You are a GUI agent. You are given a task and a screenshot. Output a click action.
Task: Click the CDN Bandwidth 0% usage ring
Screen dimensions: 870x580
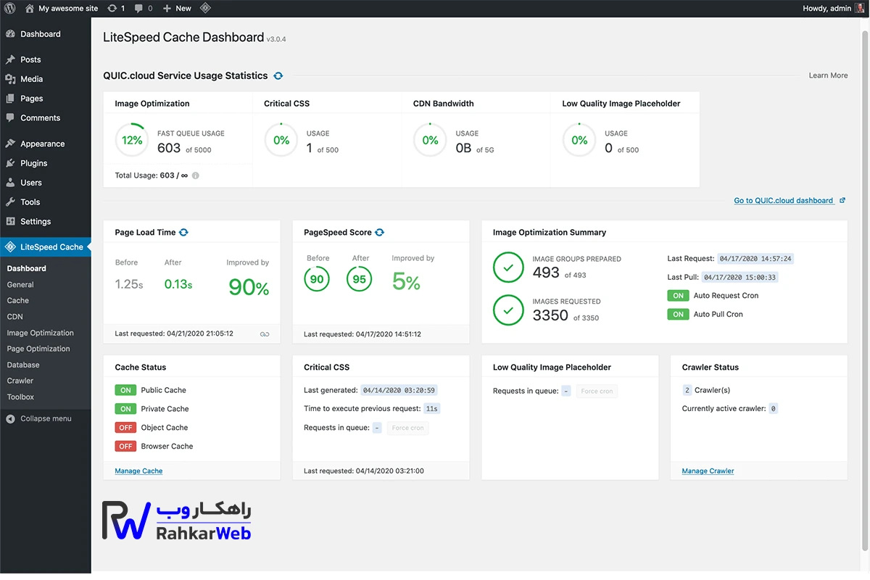click(x=430, y=141)
